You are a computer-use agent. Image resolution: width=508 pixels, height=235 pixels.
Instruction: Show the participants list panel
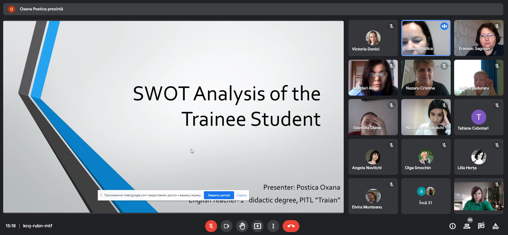point(467,226)
